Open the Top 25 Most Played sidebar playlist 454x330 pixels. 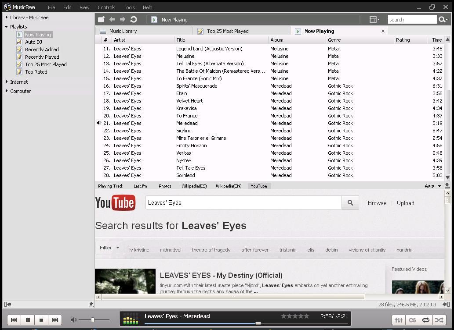[46, 64]
